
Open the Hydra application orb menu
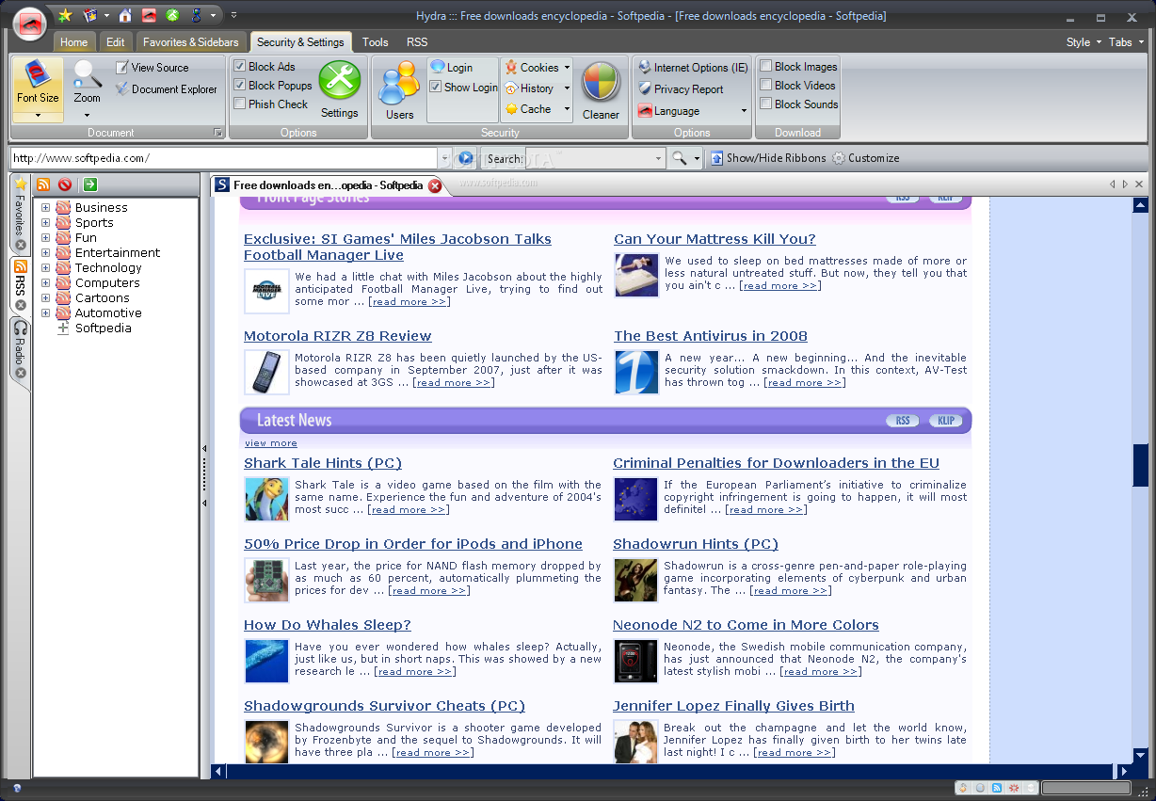tap(31, 24)
